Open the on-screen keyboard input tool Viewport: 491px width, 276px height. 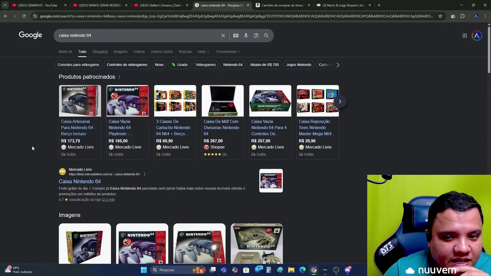(x=236, y=35)
